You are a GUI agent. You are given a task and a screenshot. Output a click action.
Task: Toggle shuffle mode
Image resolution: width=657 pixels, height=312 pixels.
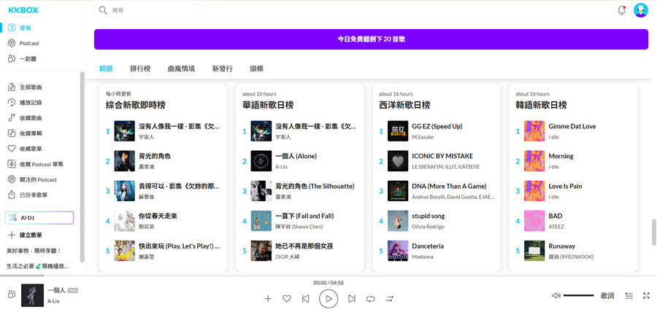(x=390, y=299)
